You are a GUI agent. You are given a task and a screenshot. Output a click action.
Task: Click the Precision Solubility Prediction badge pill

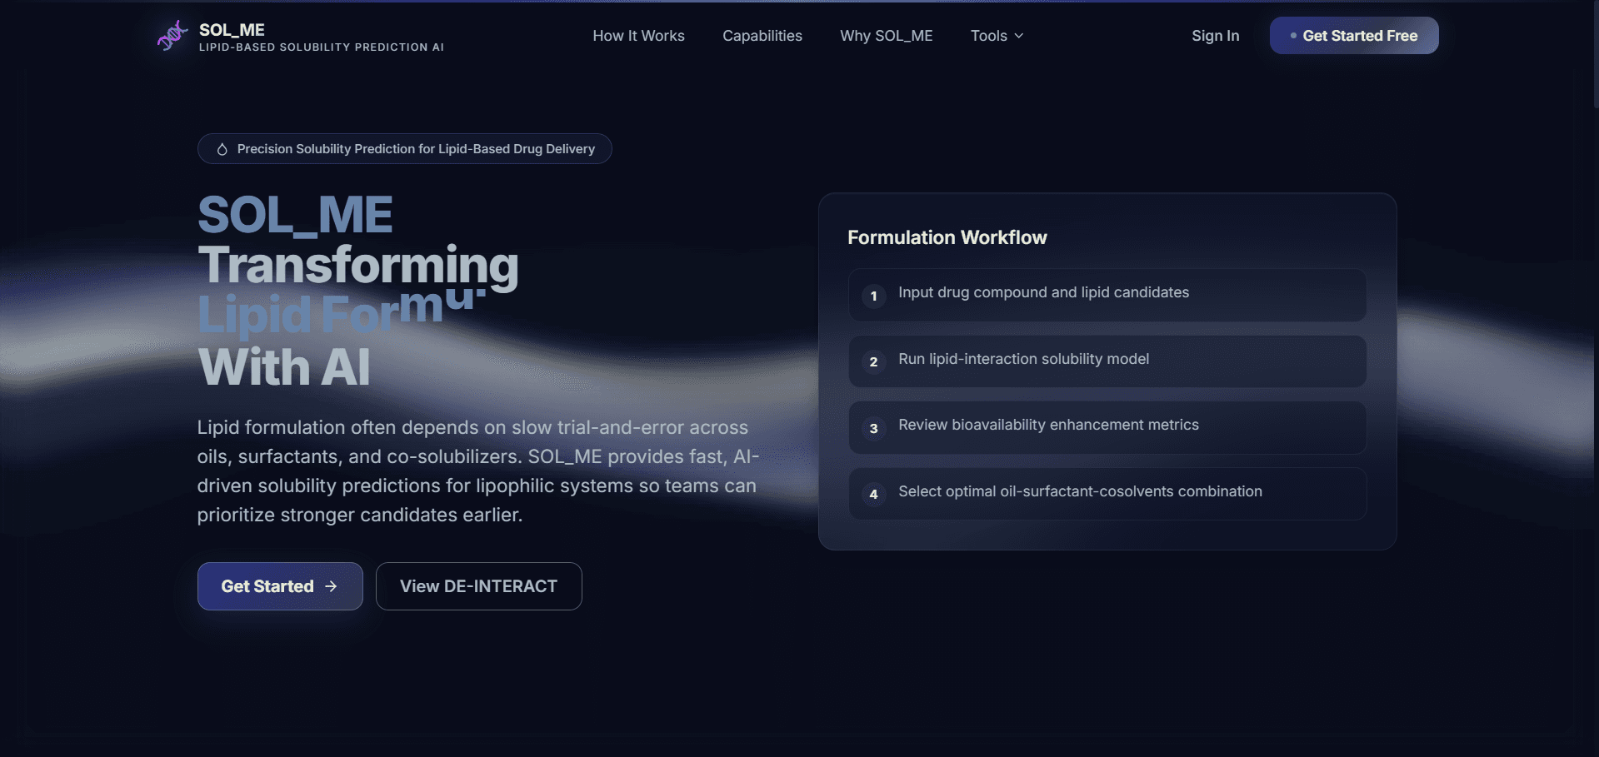click(404, 149)
